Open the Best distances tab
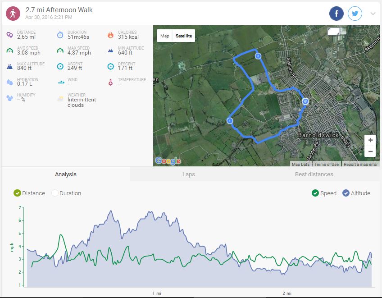382x298 pixels. 314,174
